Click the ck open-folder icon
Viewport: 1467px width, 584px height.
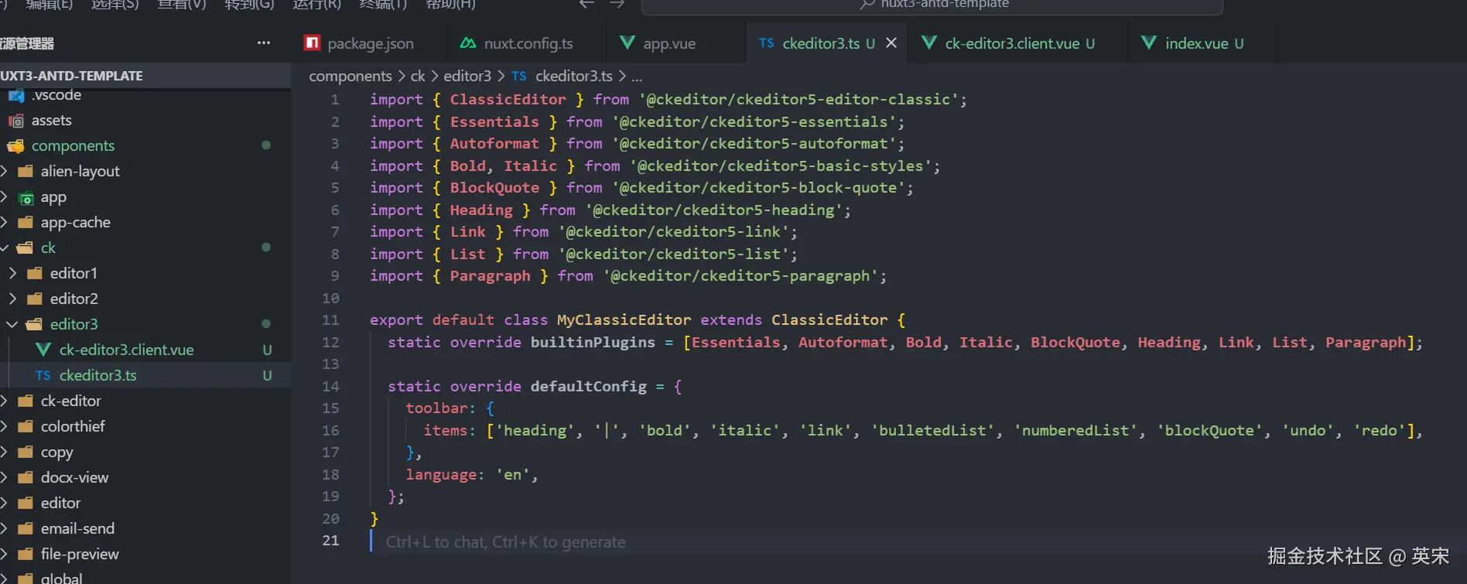tap(26, 248)
